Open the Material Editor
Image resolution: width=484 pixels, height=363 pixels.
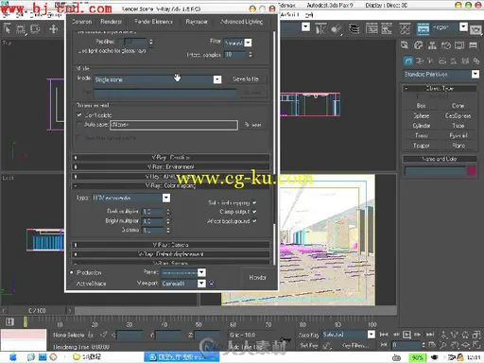tap(405, 29)
